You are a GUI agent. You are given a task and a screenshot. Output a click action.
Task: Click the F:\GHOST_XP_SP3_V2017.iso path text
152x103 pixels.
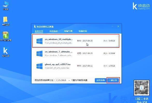click(57, 68)
